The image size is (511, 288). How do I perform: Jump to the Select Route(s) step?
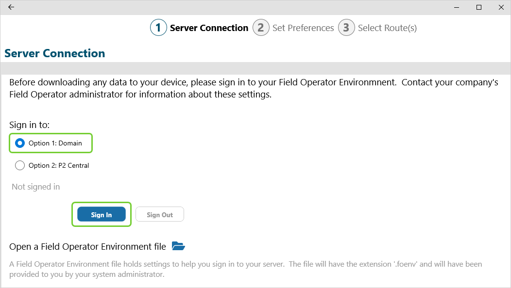[387, 28]
